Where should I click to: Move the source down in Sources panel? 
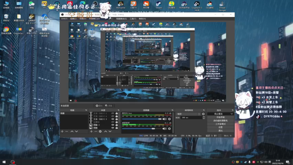(110, 132)
